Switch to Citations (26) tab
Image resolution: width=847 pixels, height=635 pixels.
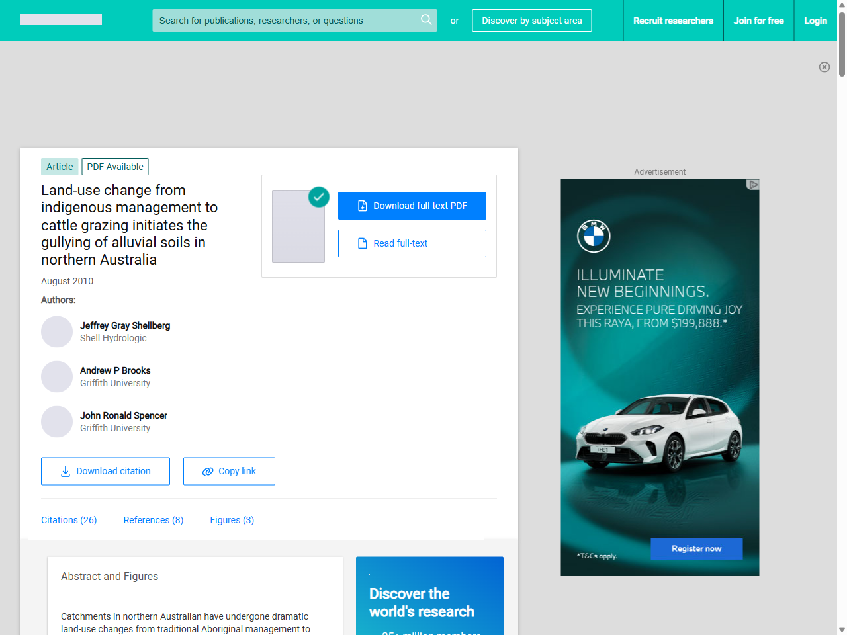coord(69,520)
